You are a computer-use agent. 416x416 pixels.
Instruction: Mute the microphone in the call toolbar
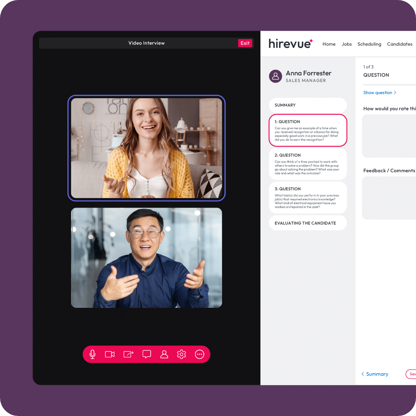92,354
